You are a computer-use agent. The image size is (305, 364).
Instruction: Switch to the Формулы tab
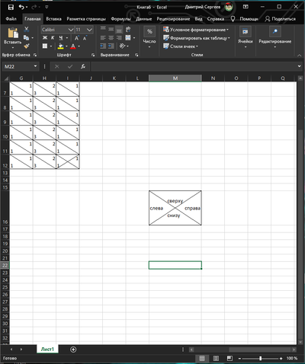[120, 19]
